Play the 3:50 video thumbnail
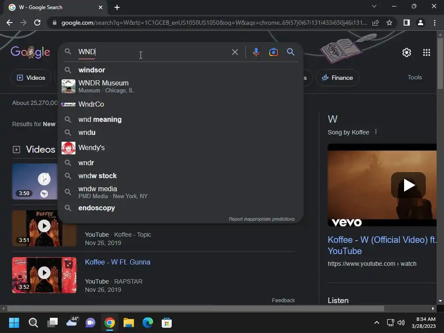Viewport: 444px width, 333px height. click(35, 181)
